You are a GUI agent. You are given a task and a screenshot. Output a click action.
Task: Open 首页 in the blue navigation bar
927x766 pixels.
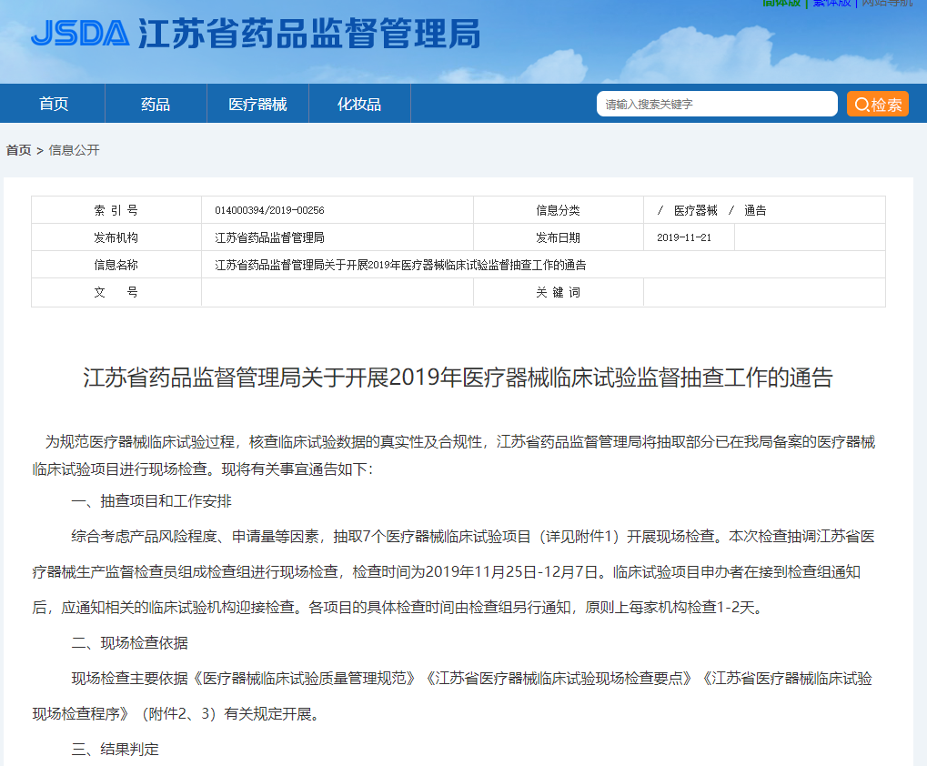tap(54, 104)
